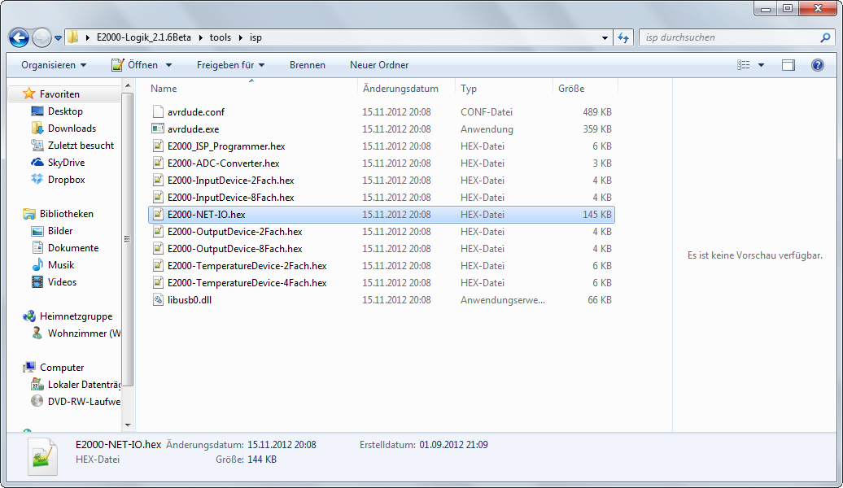Expand the Organisieren dropdown menu
This screenshot has height=488, width=843.
pos(54,65)
